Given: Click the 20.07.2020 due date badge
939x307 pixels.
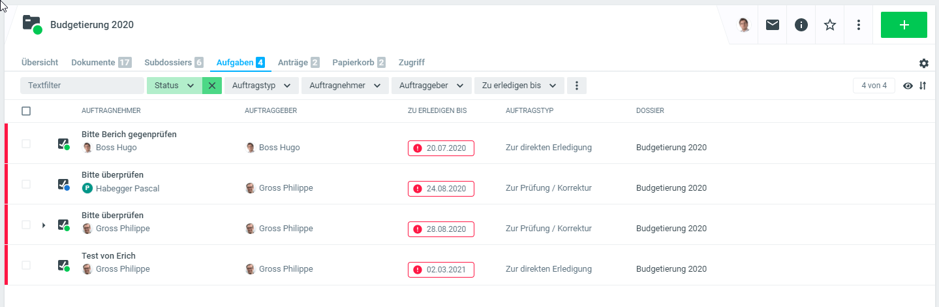Looking at the screenshot, I should 441,148.
